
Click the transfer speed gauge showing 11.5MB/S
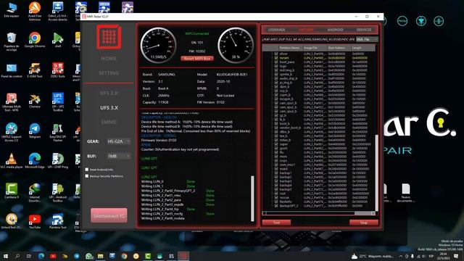pyautogui.click(x=158, y=45)
